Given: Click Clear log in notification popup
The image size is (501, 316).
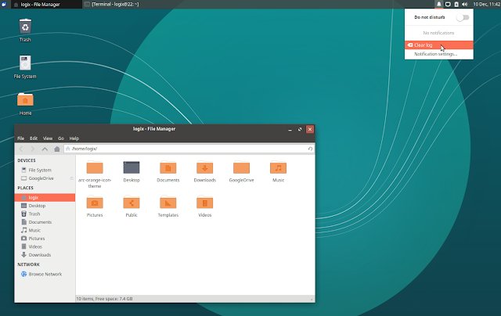Looking at the screenshot, I should tap(438, 45).
